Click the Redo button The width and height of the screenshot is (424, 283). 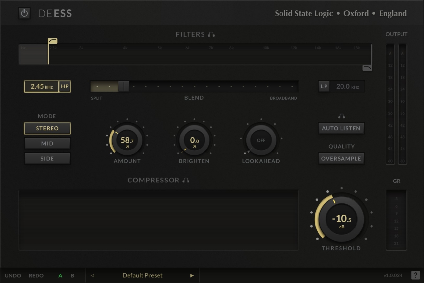(36, 275)
